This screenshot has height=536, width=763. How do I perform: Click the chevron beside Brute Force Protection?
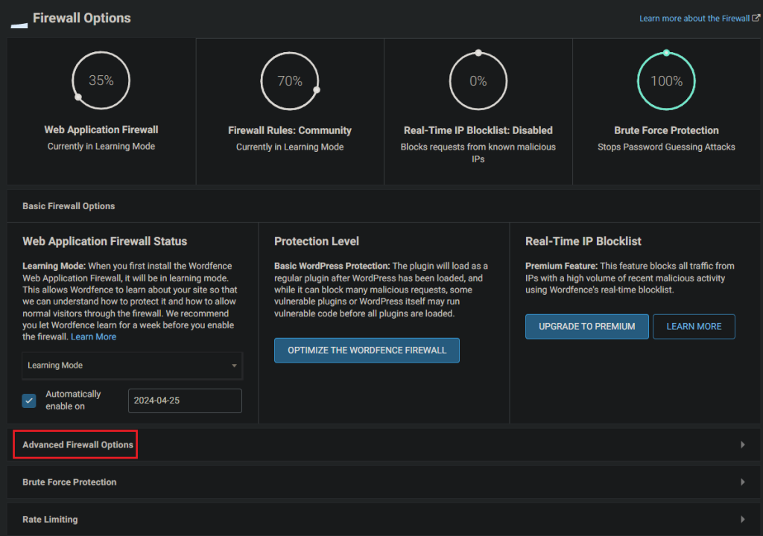click(x=743, y=482)
